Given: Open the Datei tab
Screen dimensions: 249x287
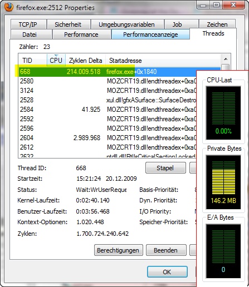Looking at the screenshot, I should point(30,34).
